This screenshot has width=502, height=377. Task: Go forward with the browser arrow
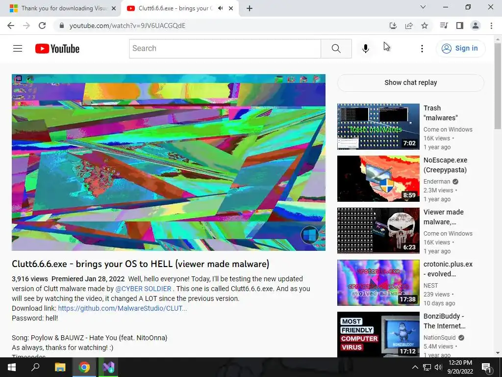pyautogui.click(x=26, y=26)
